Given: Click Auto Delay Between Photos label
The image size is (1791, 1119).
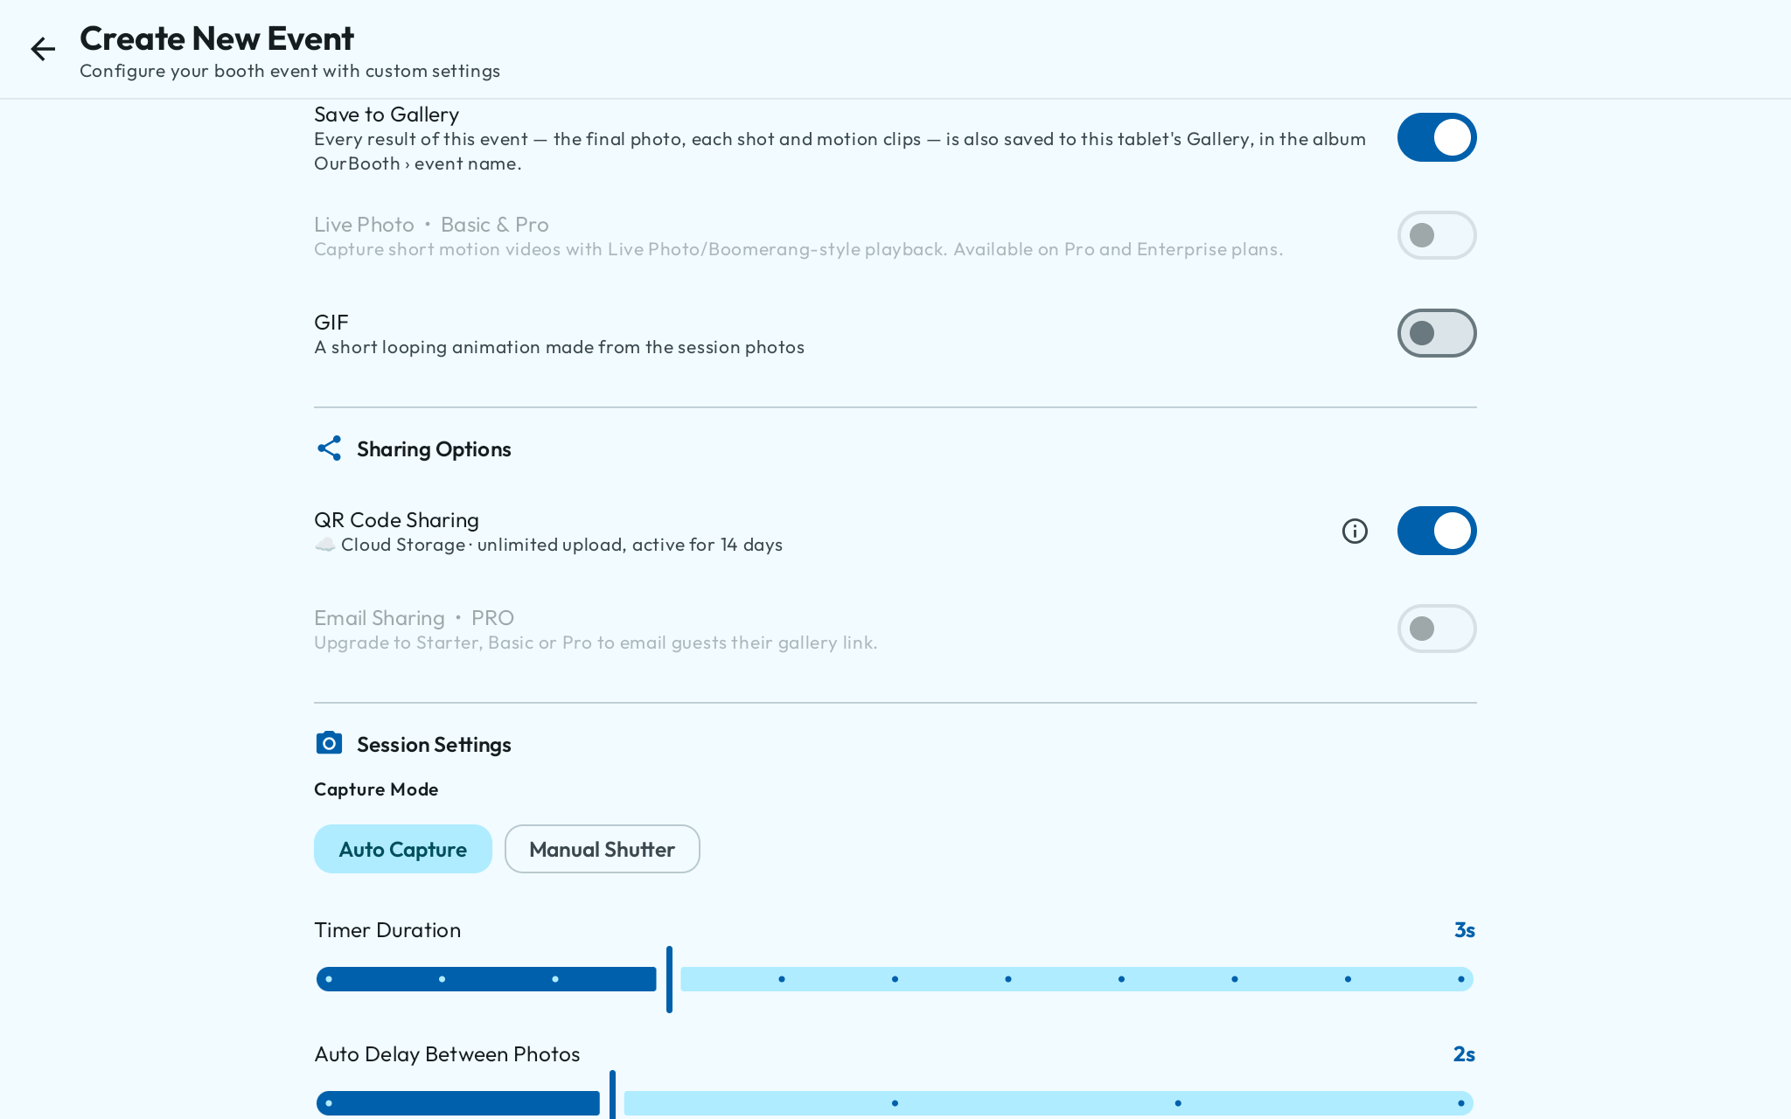Looking at the screenshot, I should 447,1054.
